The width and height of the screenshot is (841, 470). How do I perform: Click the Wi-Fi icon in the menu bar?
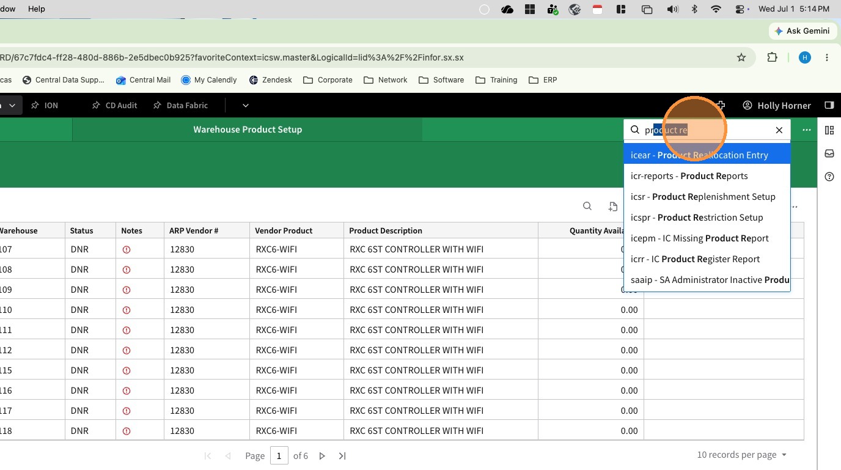(716, 9)
